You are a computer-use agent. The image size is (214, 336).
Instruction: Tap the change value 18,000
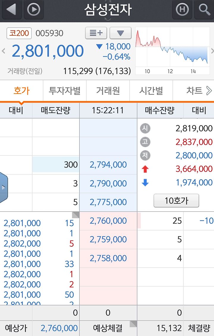pos(118,46)
